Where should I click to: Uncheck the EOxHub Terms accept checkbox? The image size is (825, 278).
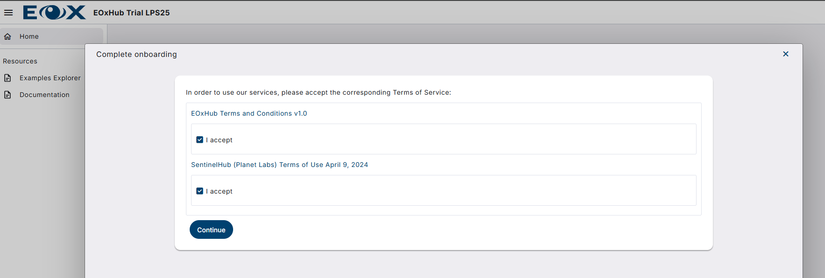[200, 140]
